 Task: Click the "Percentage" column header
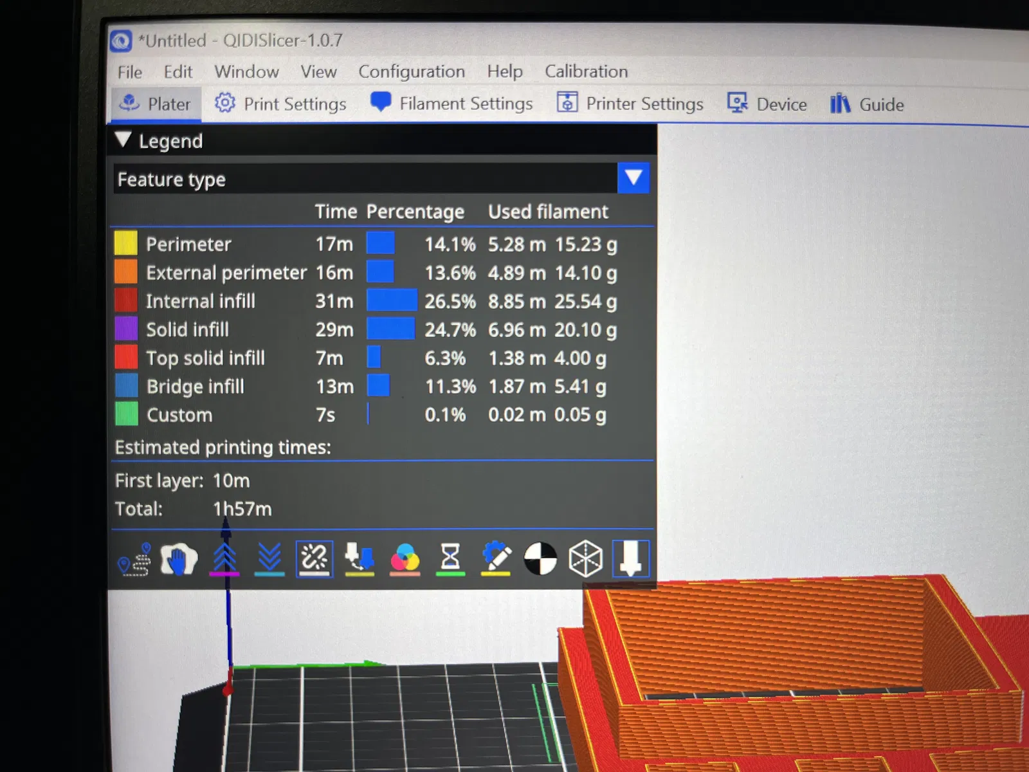[x=415, y=212]
